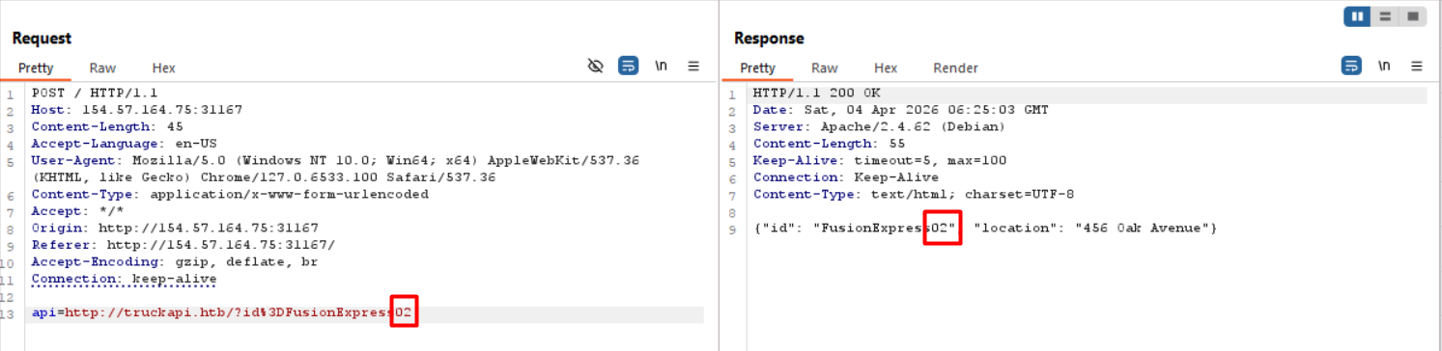1442x351 pixels.
Task: Toggle word wrap icon in Response pane
Action: pyautogui.click(x=1351, y=67)
